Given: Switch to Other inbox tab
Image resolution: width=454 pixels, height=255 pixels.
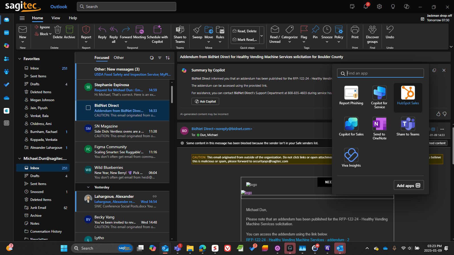Looking at the screenshot, I should click(119, 58).
